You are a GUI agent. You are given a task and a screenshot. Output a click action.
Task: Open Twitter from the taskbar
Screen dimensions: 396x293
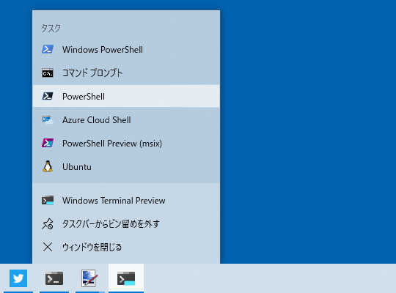coord(18,278)
